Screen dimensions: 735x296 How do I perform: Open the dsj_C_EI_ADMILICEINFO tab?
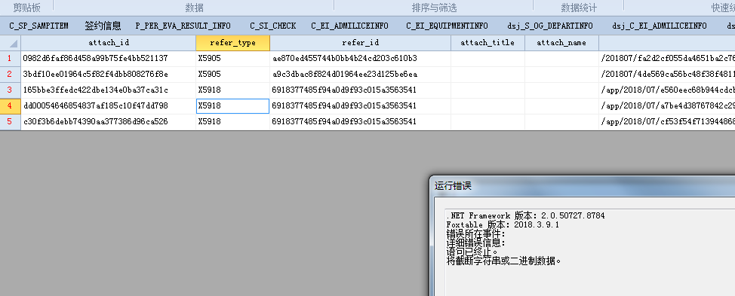[x=659, y=26]
